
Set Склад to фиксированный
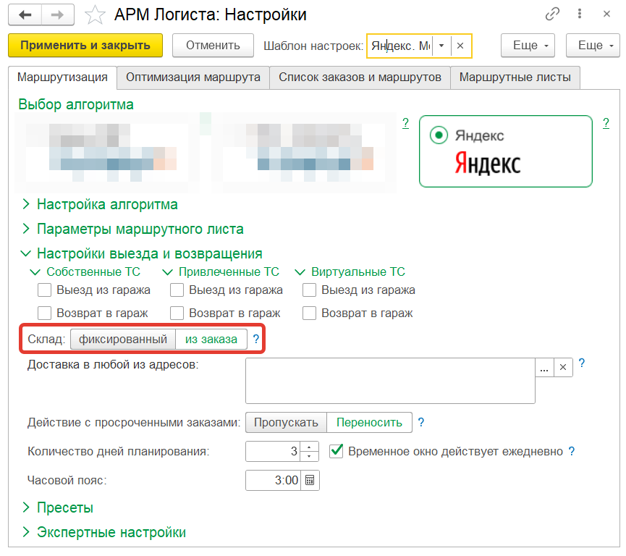coord(123,339)
